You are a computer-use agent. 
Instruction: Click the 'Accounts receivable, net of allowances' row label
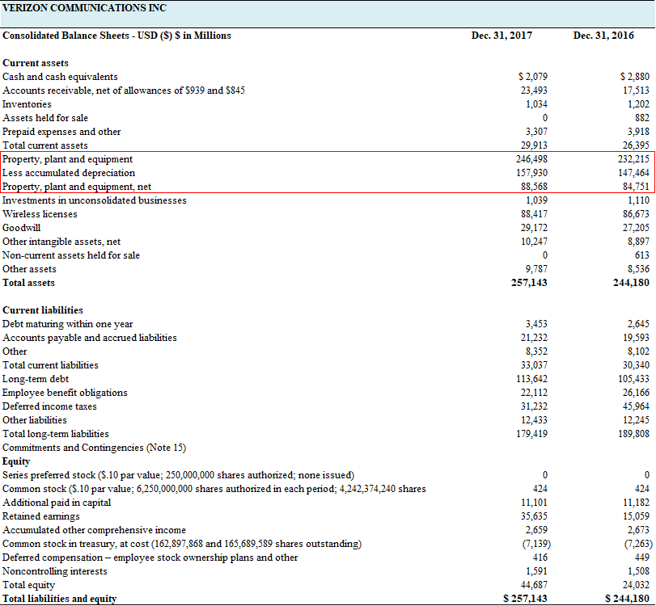pyautogui.click(x=124, y=90)
